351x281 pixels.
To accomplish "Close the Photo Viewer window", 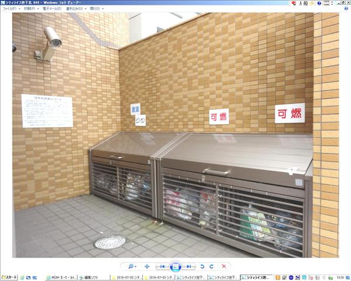I will [348, 3].
